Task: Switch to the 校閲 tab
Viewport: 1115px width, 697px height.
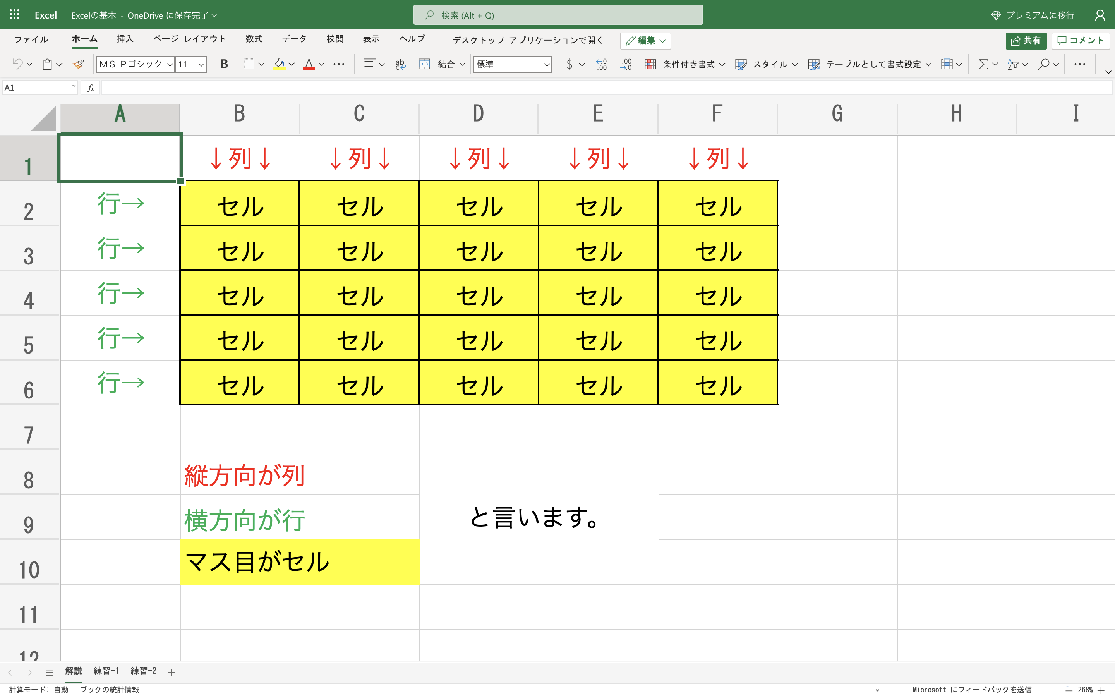Action: 335,39
